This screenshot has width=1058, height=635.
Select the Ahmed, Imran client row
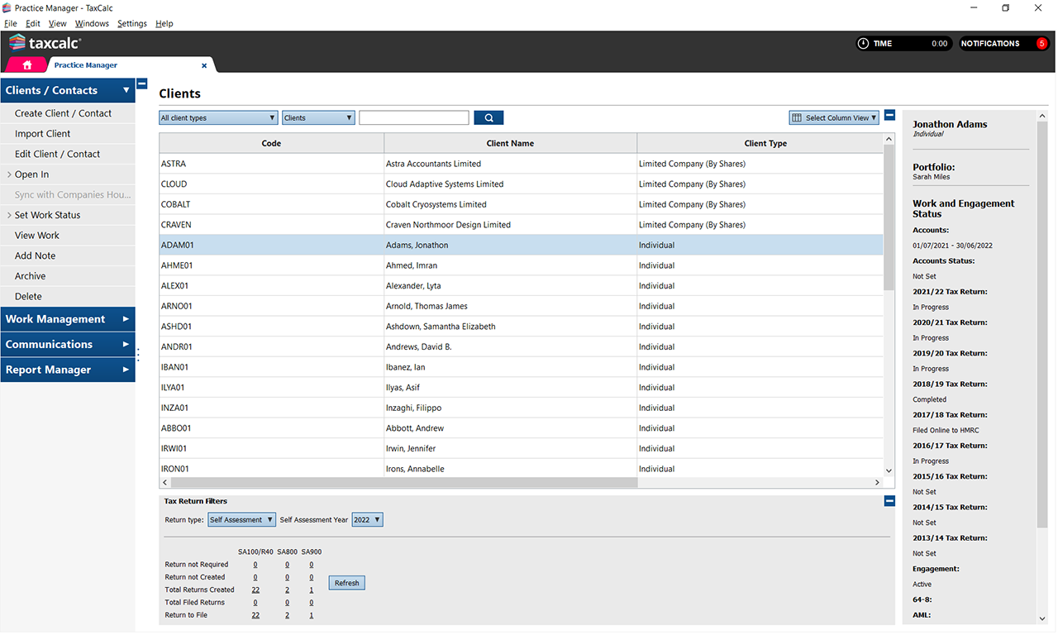(521, 265)
